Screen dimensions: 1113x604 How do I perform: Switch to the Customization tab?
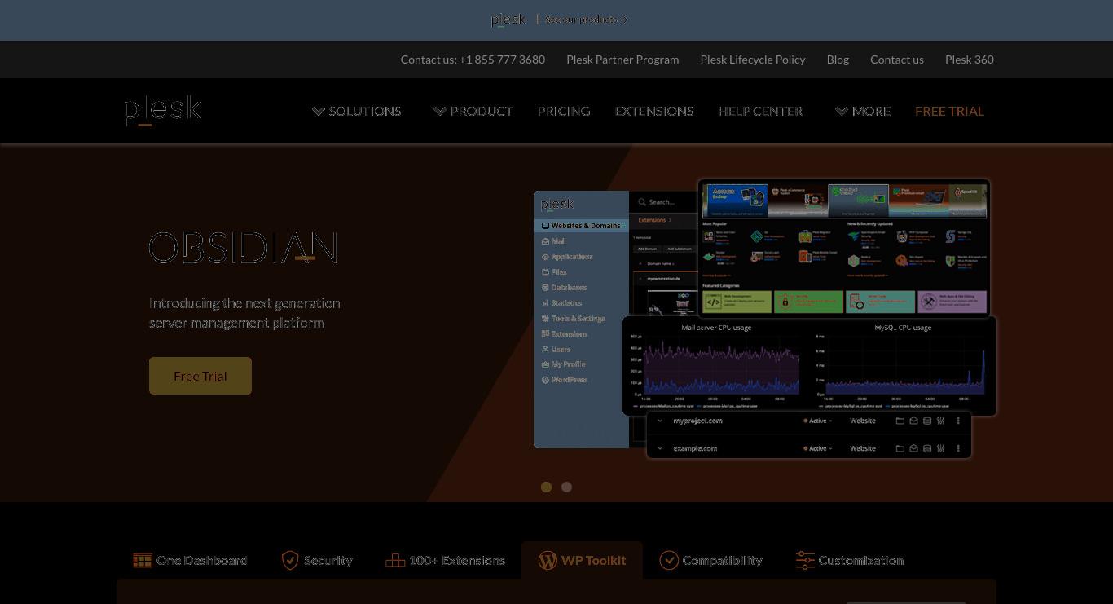click(x=849, y=560)
